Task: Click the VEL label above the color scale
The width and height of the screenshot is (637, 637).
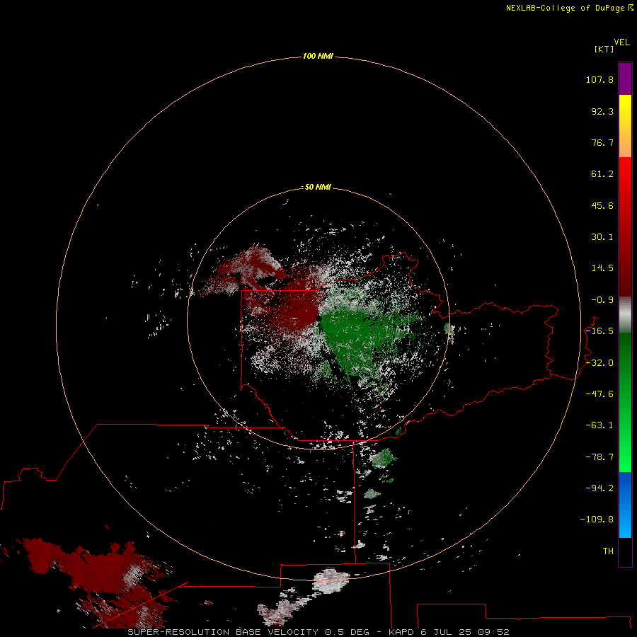Action: pos(622,42)
